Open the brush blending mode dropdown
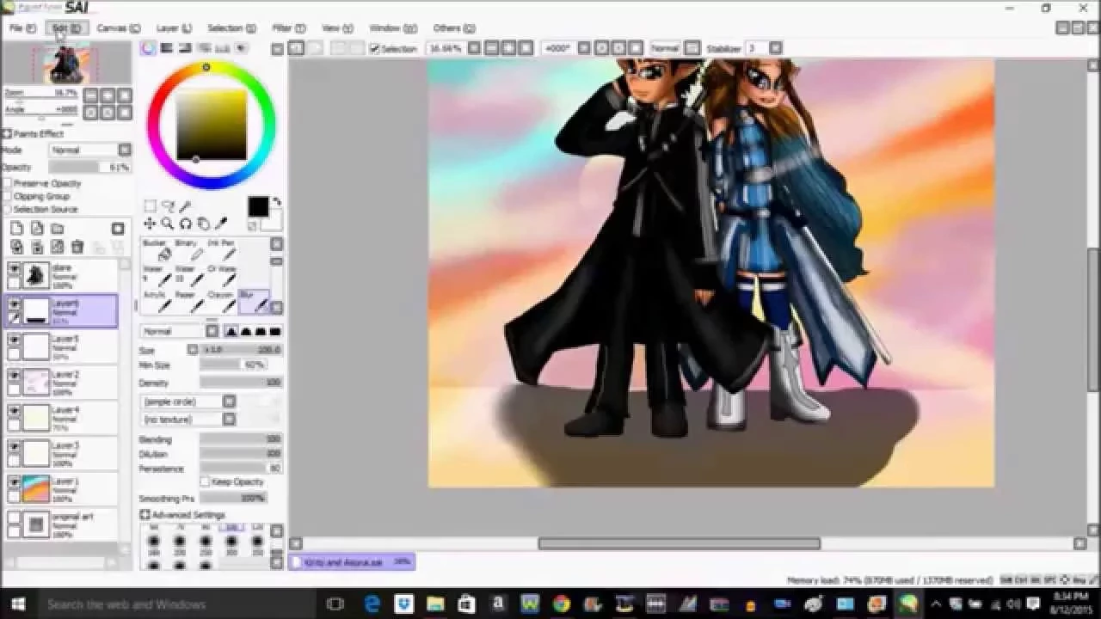1101x619 pixels. (212, 331)
